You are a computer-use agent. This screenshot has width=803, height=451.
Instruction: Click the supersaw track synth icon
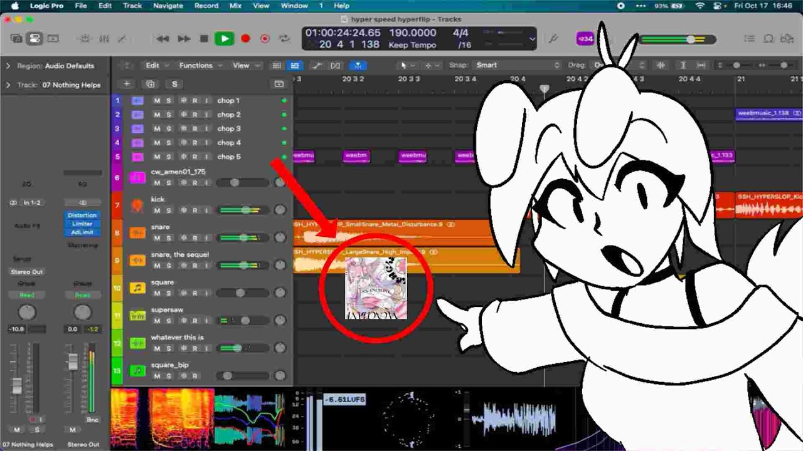137,316
